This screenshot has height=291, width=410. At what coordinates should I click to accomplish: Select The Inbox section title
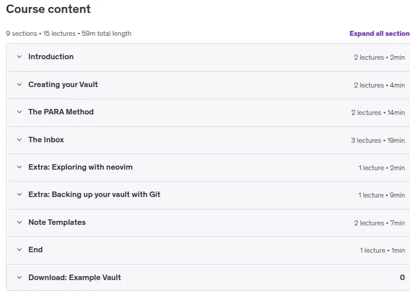click(46, 140)
